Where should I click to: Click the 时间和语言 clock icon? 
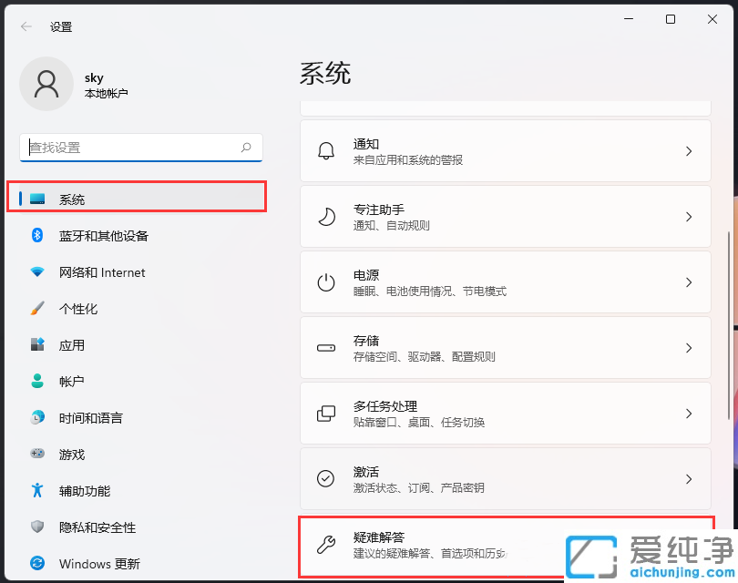pyautogui.click(x=36, y=417)
